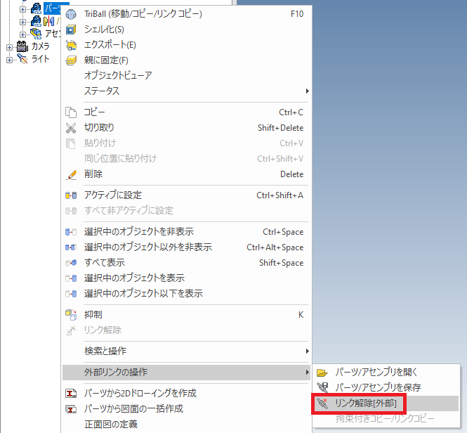Expand the アセンブリ tree node
This screenshot has width=467, height=433.
(x=22, y=34)
